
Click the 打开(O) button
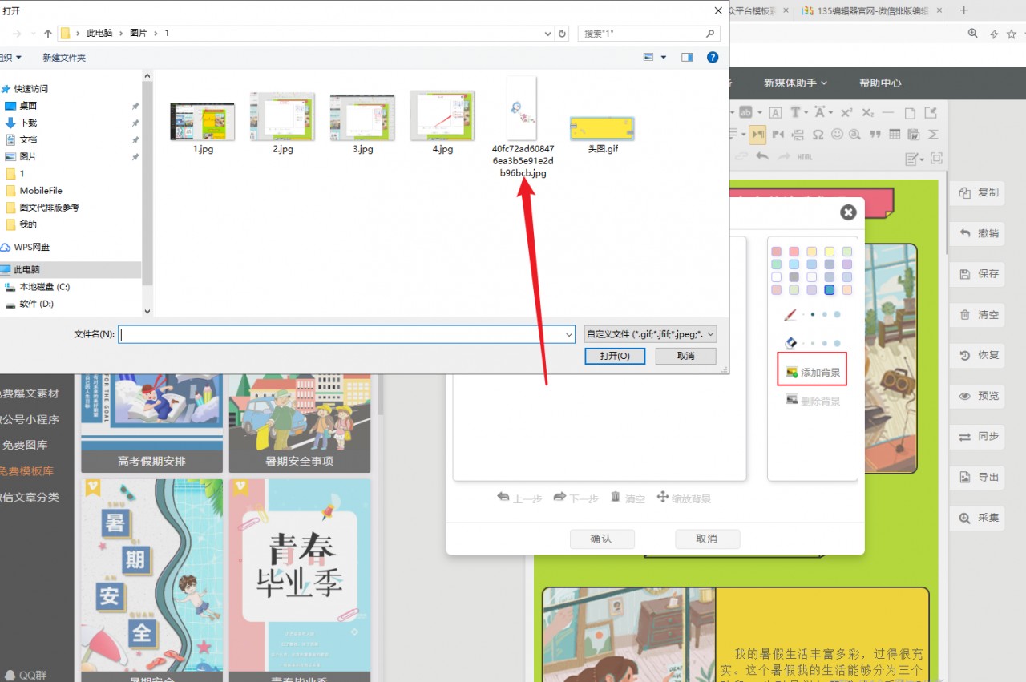pyautogui.click(x=615, y=356)
